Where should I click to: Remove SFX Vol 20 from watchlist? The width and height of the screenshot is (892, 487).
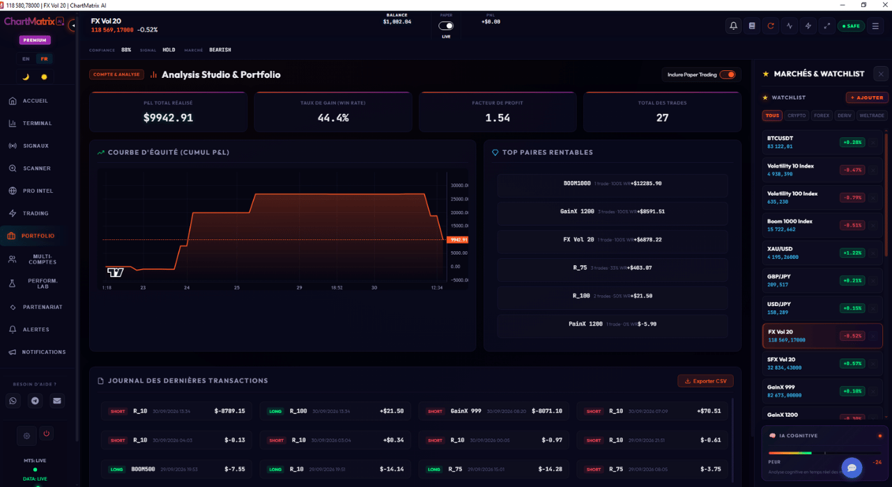pos(873,363)
